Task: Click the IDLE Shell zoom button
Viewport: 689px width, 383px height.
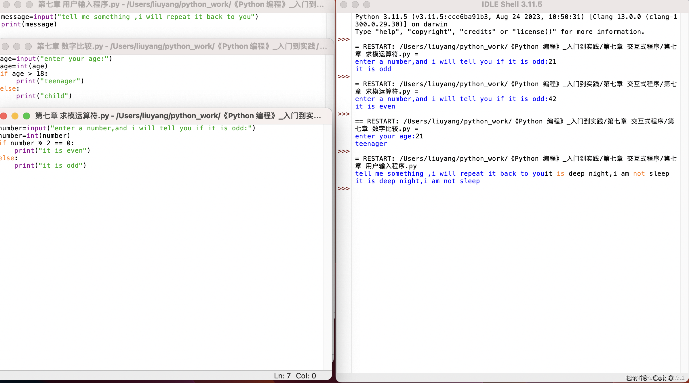Action: pos(367,5)
